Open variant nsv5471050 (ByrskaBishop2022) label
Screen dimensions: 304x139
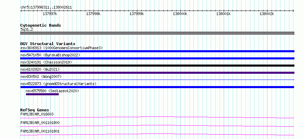(50, 55)
